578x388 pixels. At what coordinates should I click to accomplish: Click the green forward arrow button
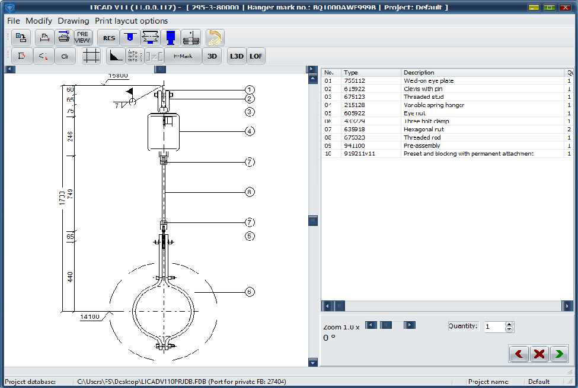tap(558, 354)
